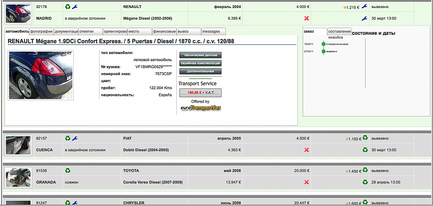This screenshot has width=433, height=206.
Task: Open the составление инвойса tab
Action: click(340, 32)
